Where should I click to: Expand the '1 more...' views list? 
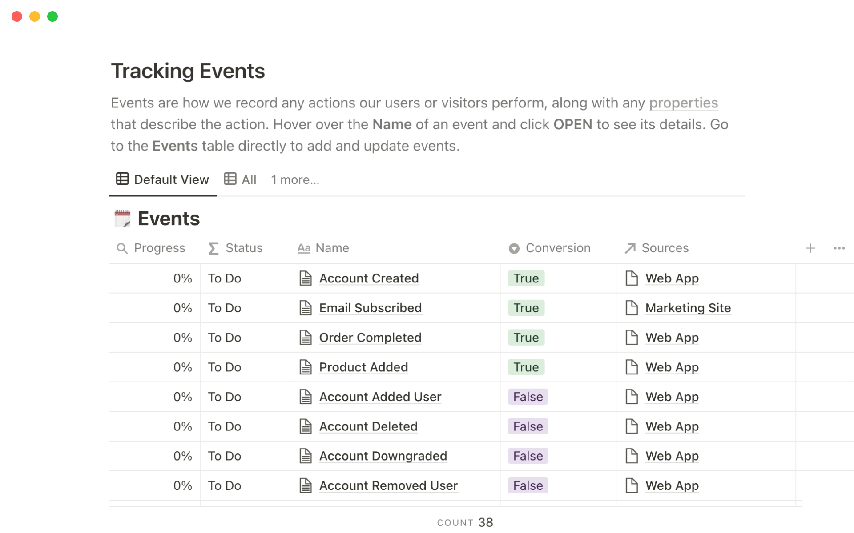coord(295,180)
